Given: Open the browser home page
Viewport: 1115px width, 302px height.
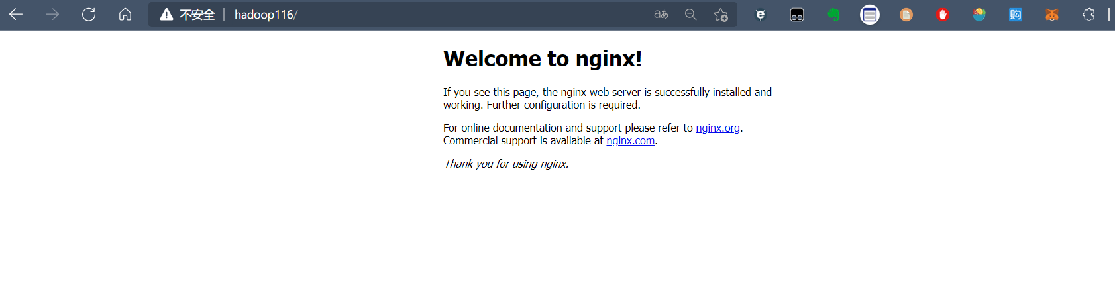Looking at the screenshot, I should pyautogui.click(x=125, y=14).
